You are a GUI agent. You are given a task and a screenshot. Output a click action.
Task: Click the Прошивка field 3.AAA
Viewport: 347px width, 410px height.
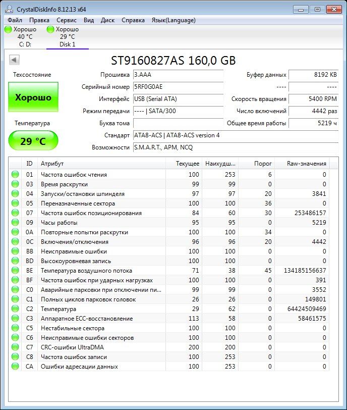click(179, 75)
